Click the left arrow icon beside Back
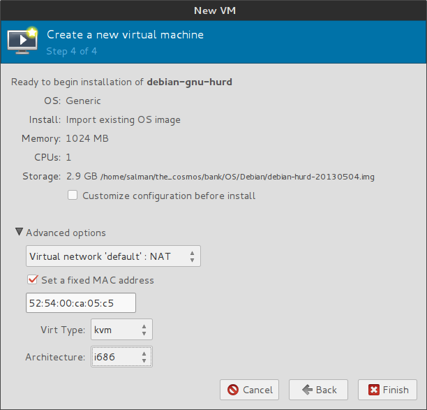 [x=305, y=390]
